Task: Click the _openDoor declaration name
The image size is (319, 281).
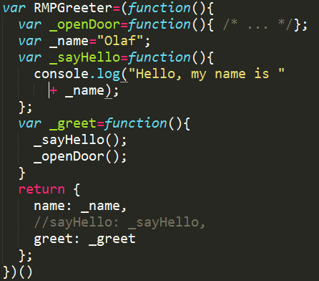Action: [x=84, y=25]
